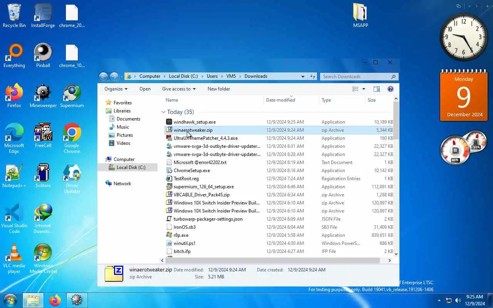Click the Open toolbar button

coord(145,89)
